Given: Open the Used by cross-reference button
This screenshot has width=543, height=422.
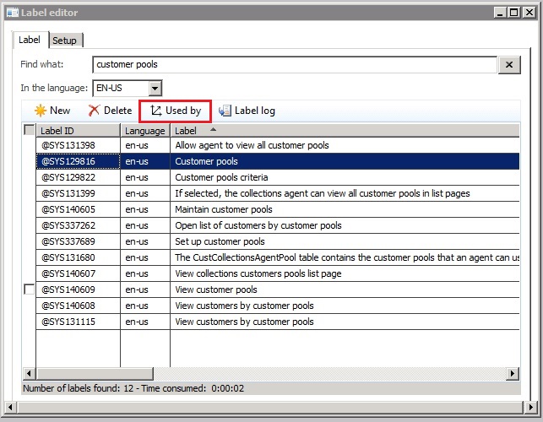Looking at the screenshot, I should pyautogui.click(x=175, y=111).
